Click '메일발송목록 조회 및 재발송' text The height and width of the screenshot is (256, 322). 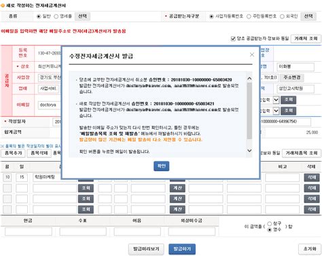coord(109,134)
